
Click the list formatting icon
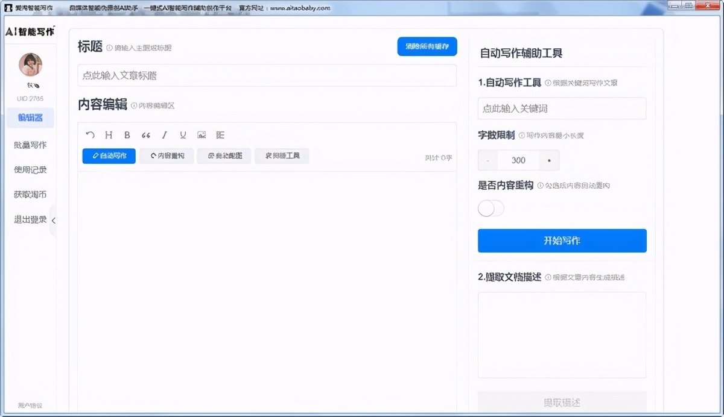tap(220, 135)
